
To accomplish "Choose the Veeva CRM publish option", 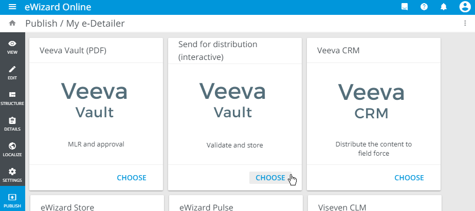I will [409, 178].
